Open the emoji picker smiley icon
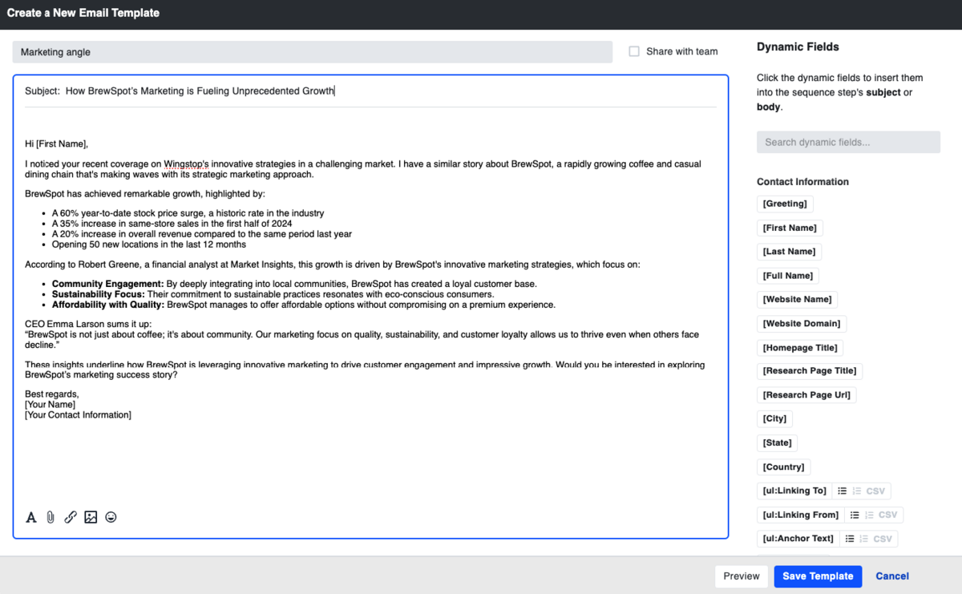This screenshot has height=594, width=962. coord(111,517)
